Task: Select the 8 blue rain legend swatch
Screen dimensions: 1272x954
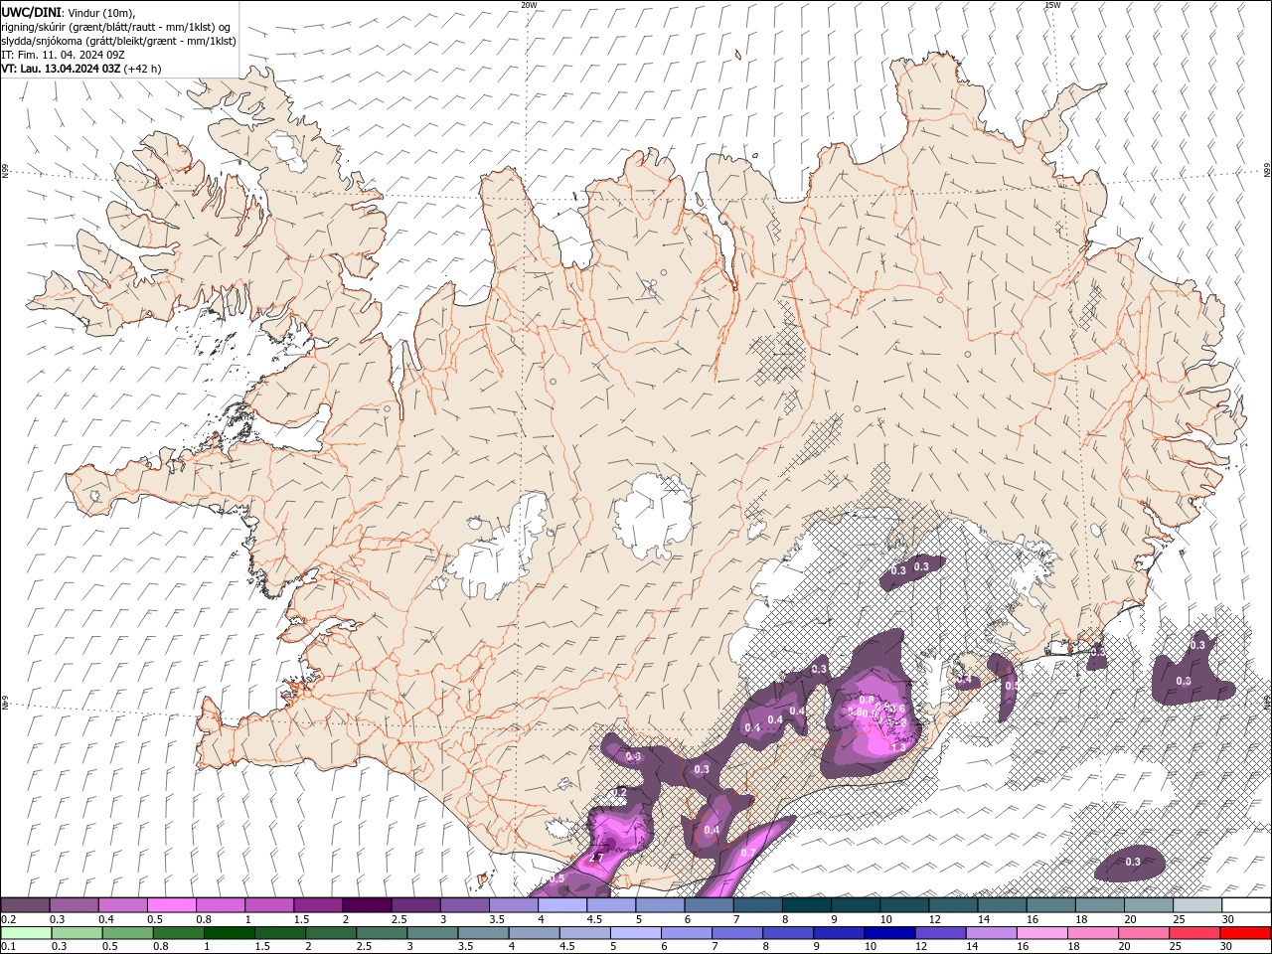Action: [x=787, y=933]
